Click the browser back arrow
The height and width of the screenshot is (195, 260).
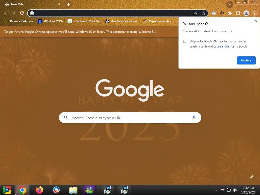coord(6,13)
